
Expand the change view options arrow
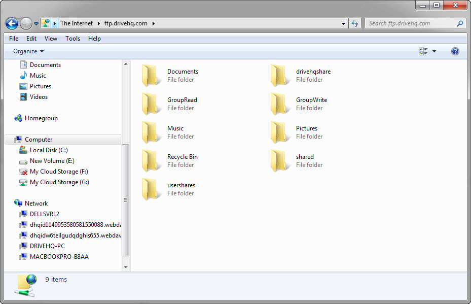pos(434,51)
